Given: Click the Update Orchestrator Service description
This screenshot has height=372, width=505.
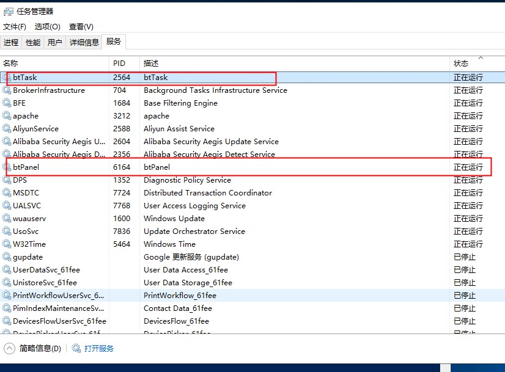Looking at the screenshot, I should 194,232.
